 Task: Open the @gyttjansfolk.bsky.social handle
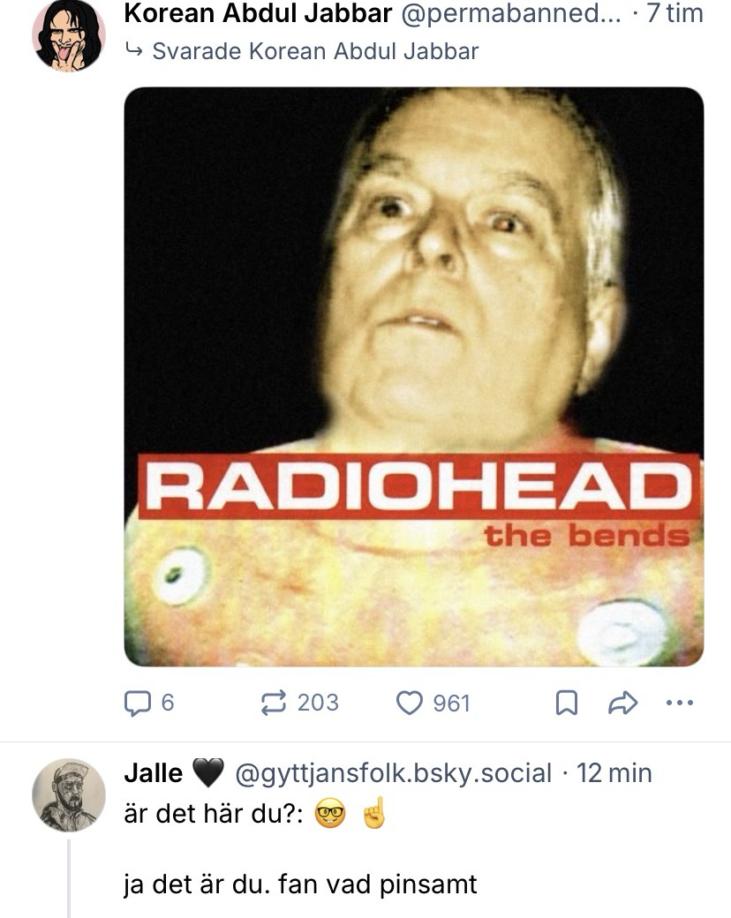click(x=393, y=773)
